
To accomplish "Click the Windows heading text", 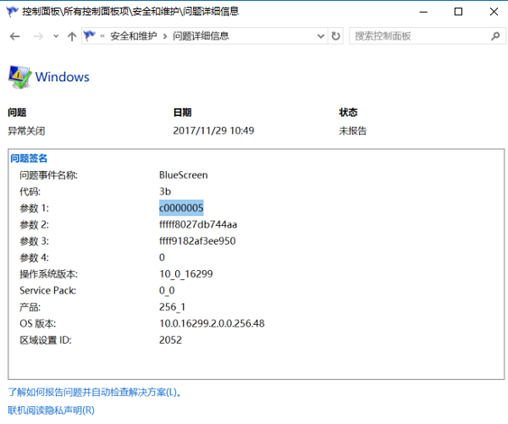I will point(62,77).
